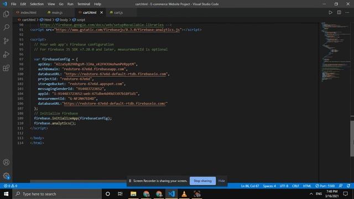Click the horizontal editor scrollbar

tap(78, 181)
